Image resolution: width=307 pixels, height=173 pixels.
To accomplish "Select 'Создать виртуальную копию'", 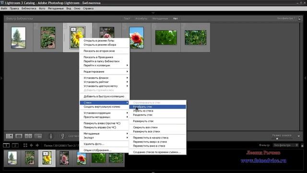I will 105,107.
